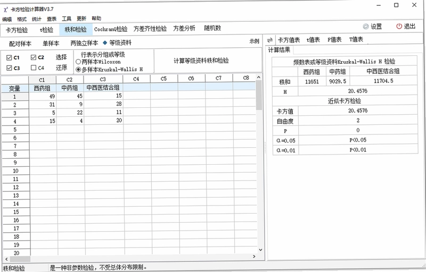Click the P<0.01 result cell
The width and height of the screenshot is (426, 272).
[x=358, y=150]
